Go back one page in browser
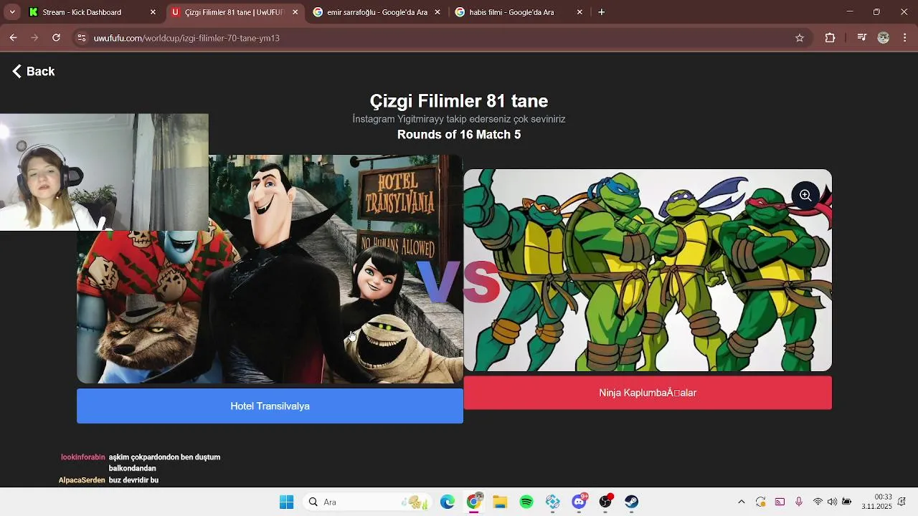The height and width of the screenshot is (516, 918). pos(13,38)
